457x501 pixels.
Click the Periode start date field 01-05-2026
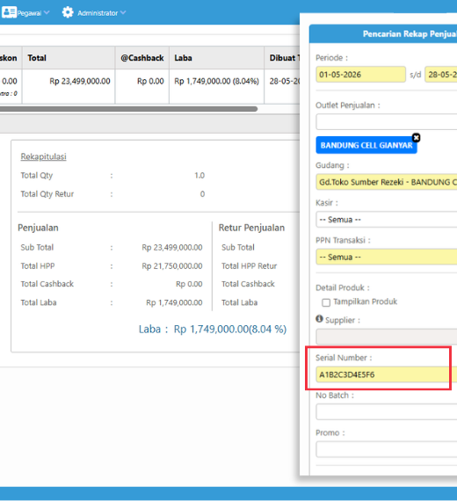coord(360,75)
